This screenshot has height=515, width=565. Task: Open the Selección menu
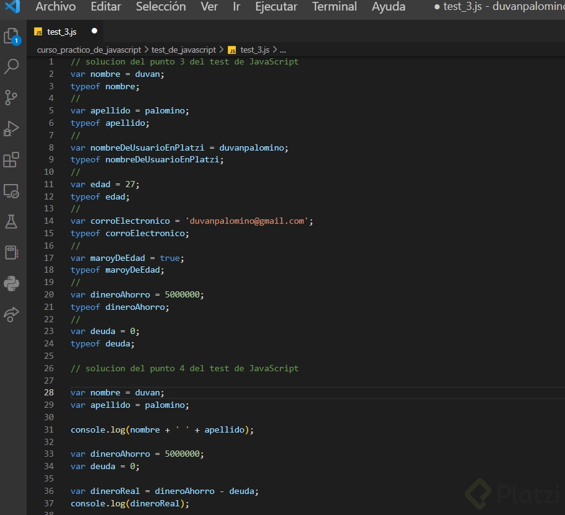point(161,6)
